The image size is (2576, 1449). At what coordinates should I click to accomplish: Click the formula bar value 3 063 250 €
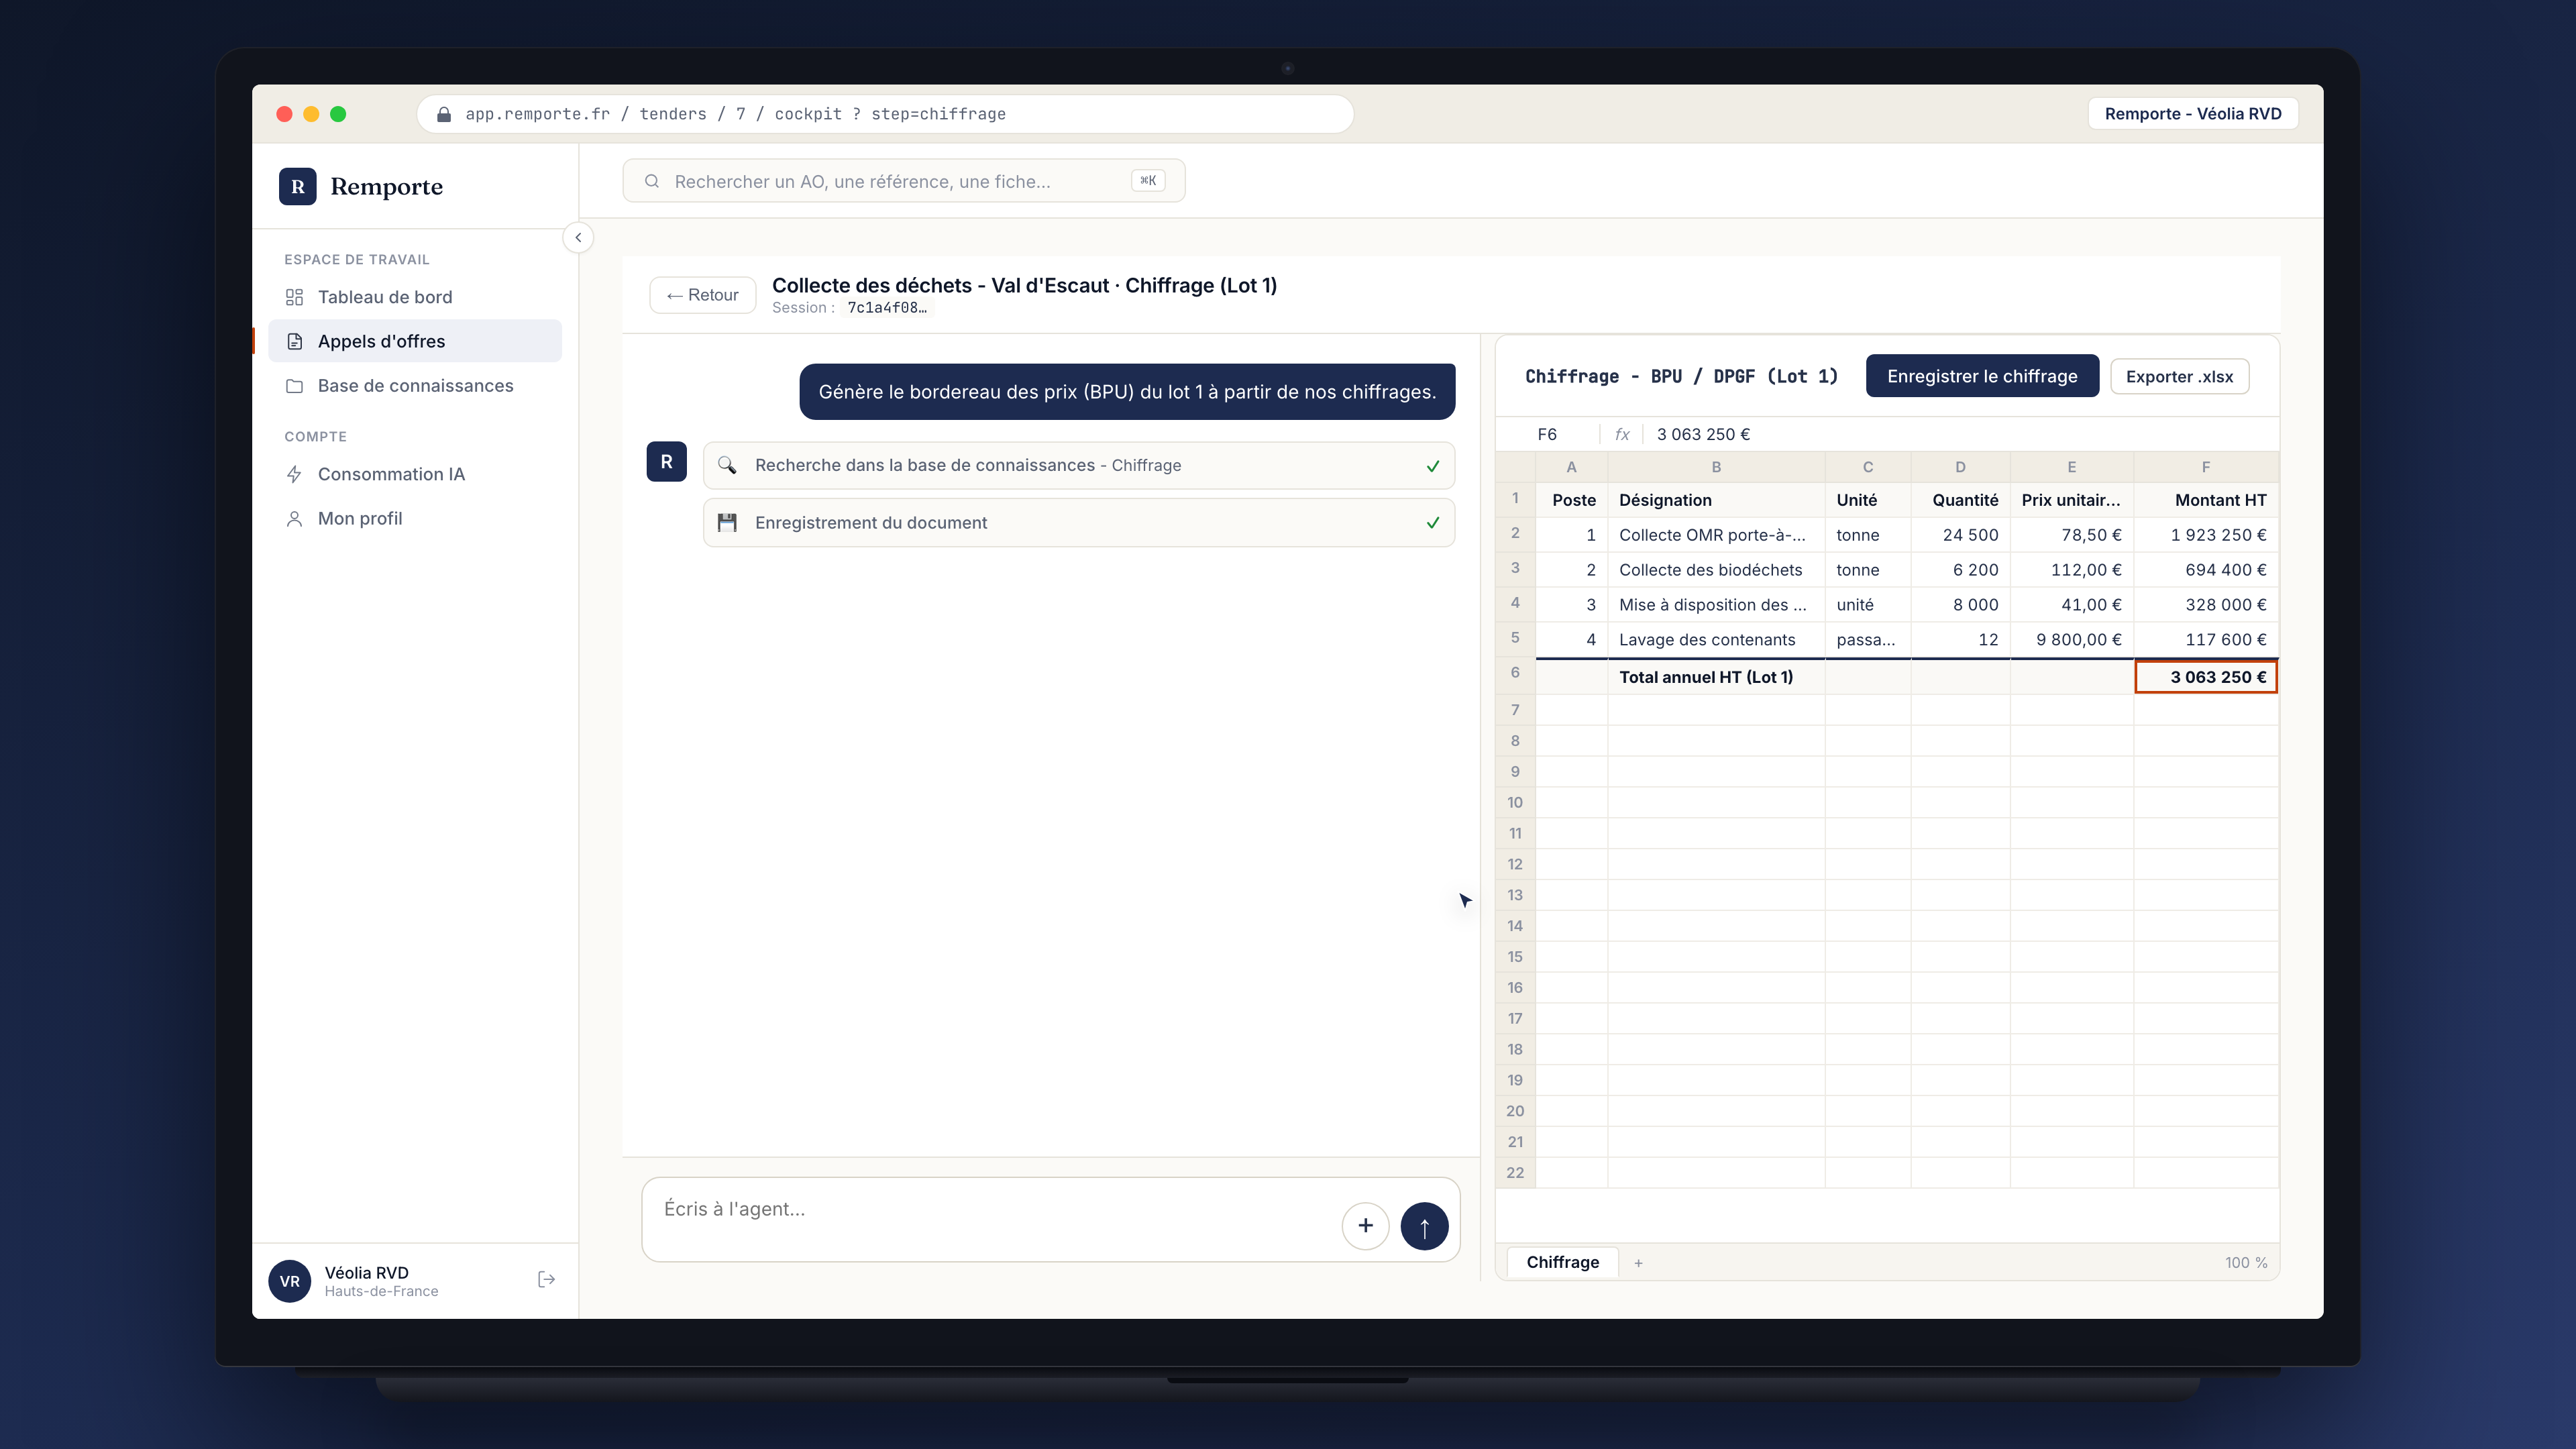click(1703, 434)
